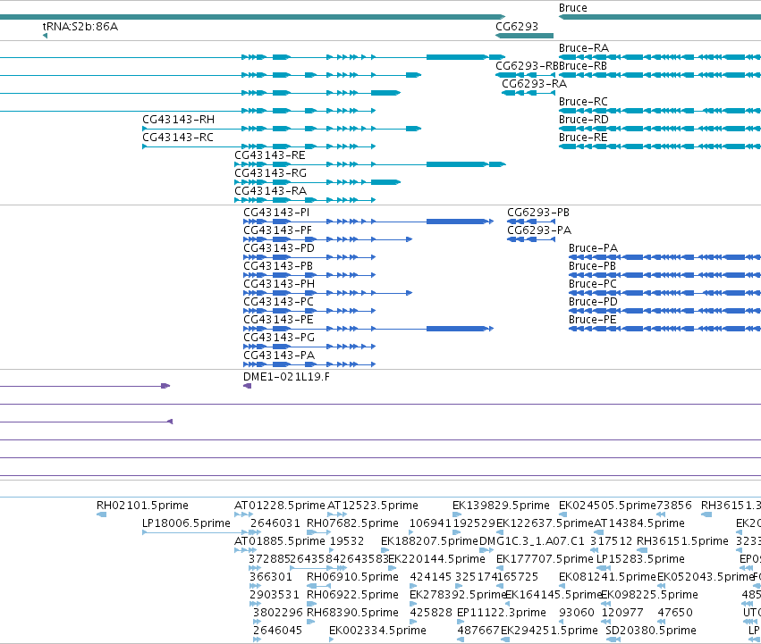Click the RH02101.5prime EST label
This screenshot has height=644, width=761.
[143, 506]
